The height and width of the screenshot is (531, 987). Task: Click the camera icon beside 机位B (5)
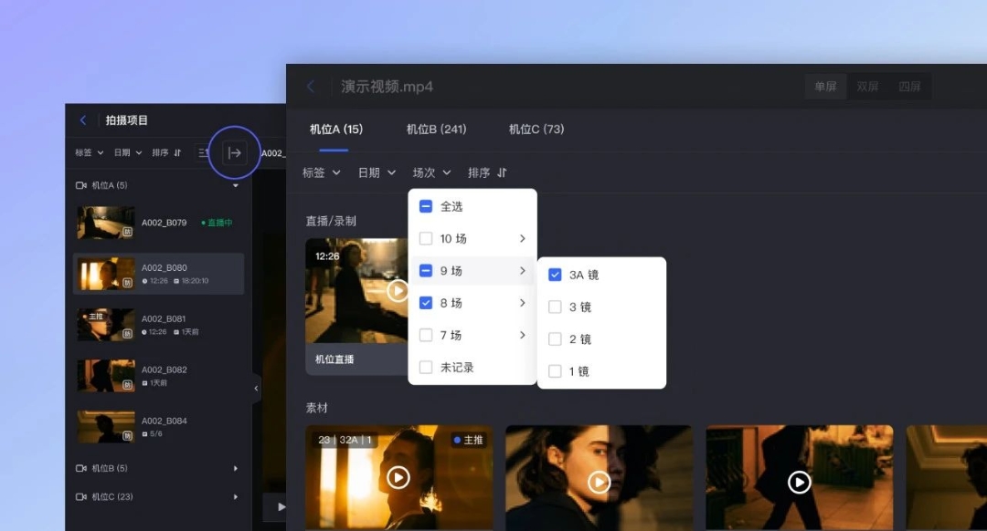[x=81, y=468]
